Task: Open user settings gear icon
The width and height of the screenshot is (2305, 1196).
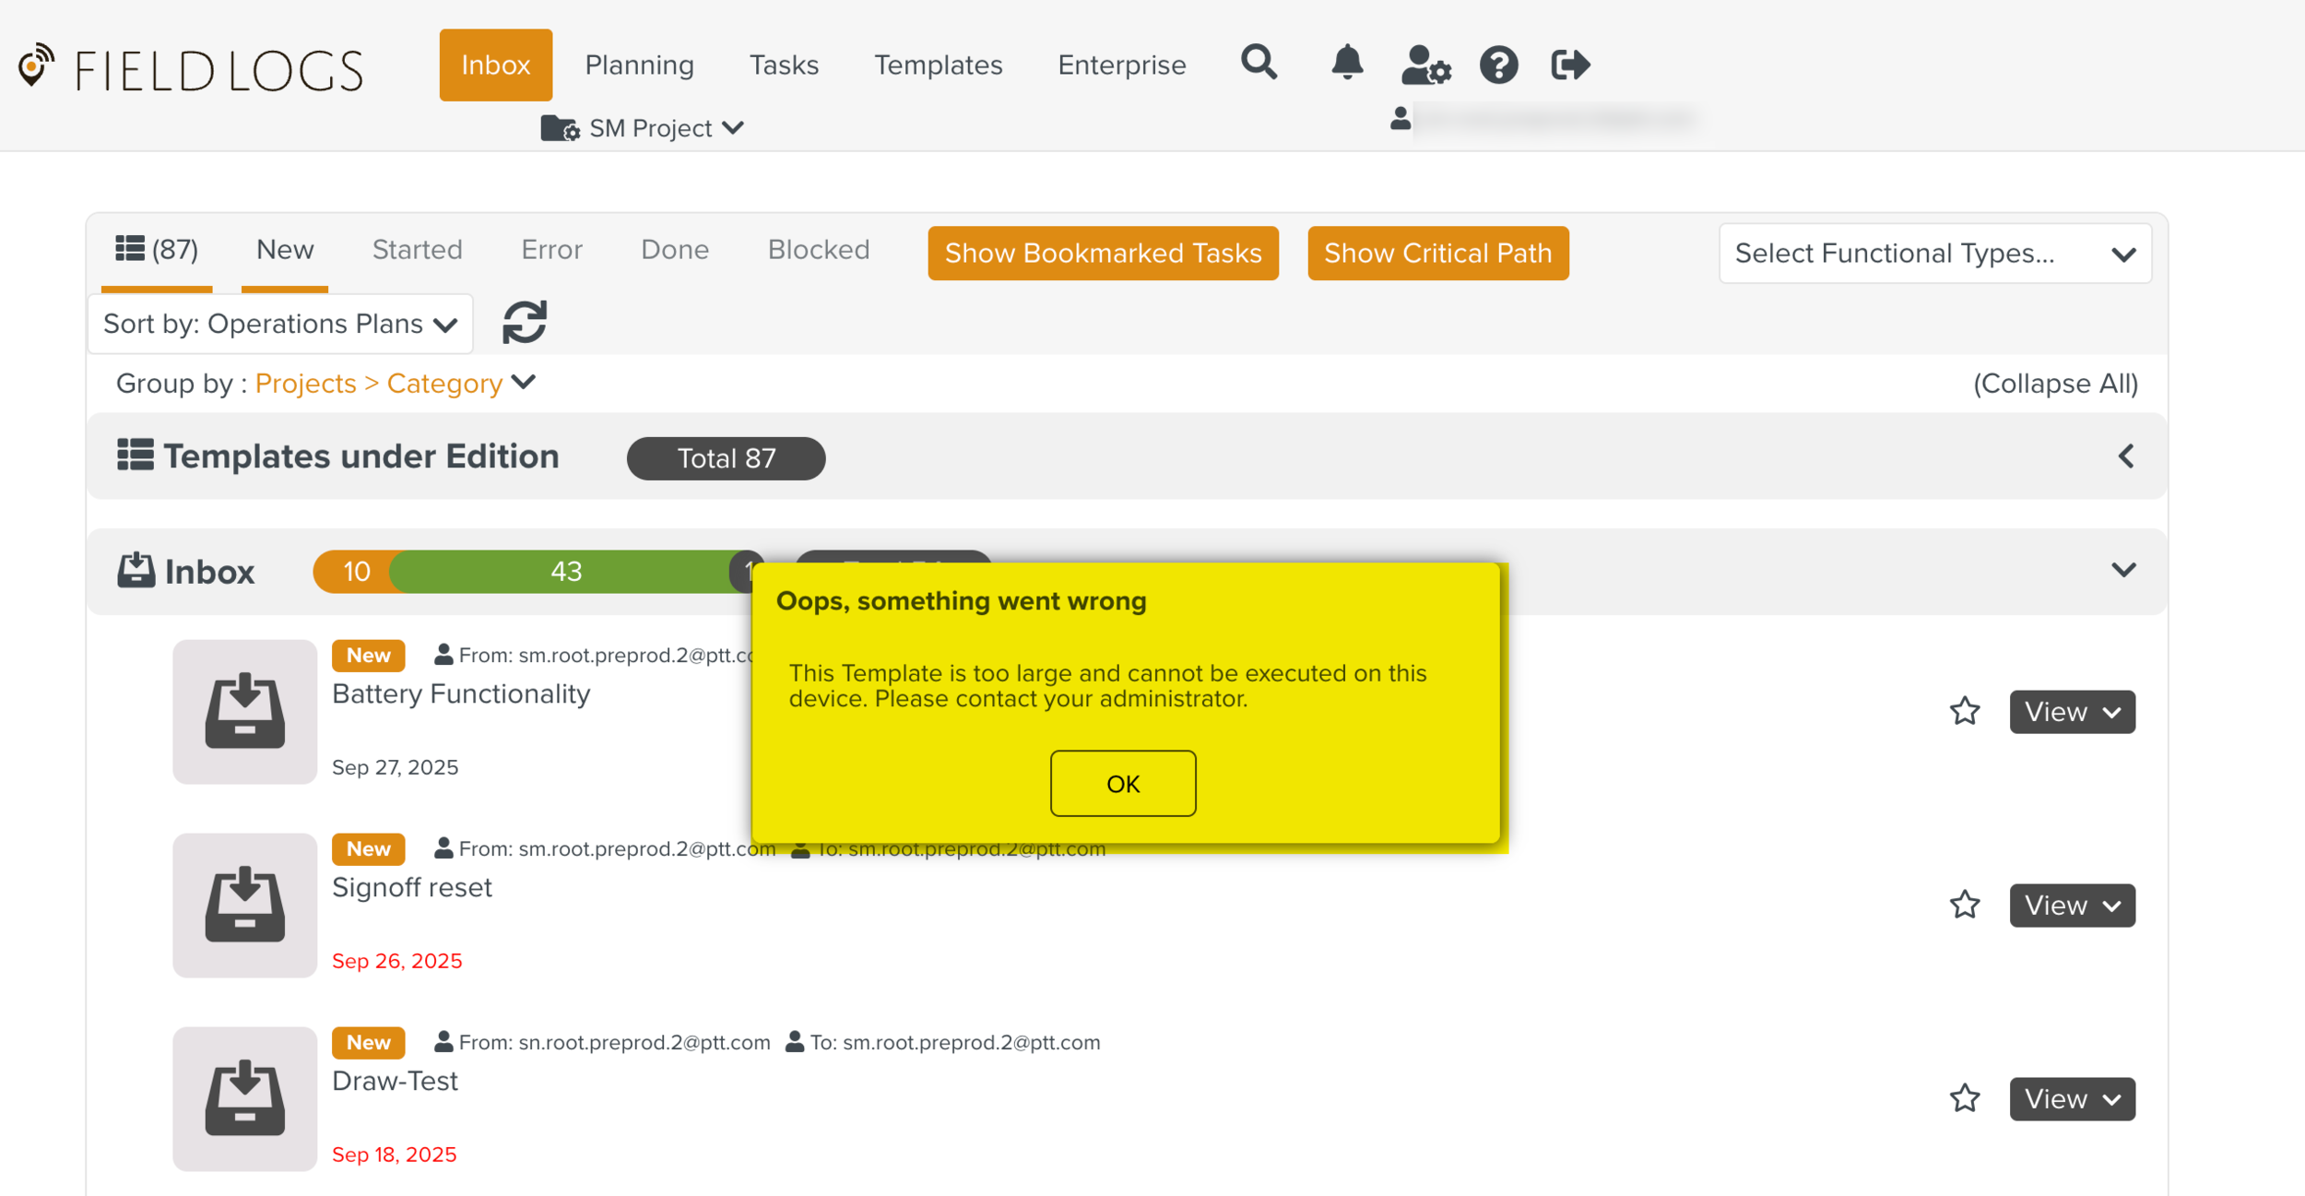Action: click(1424, 65)
